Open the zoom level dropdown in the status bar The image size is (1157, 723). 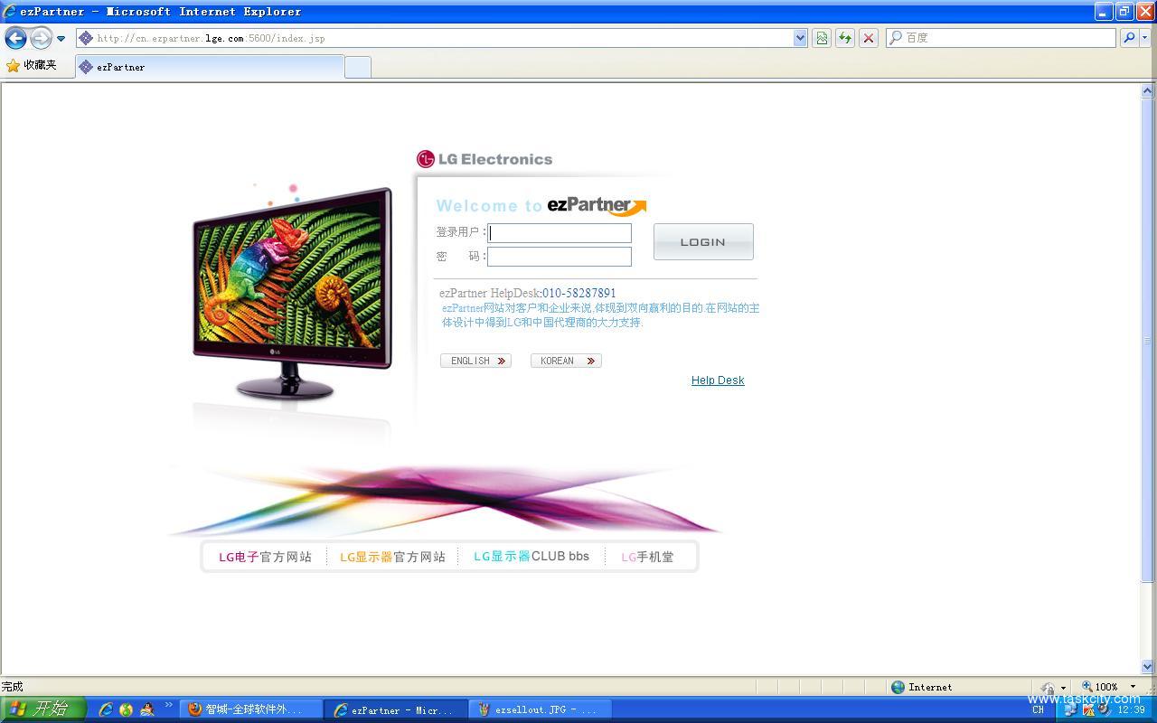coord(1133,687)
